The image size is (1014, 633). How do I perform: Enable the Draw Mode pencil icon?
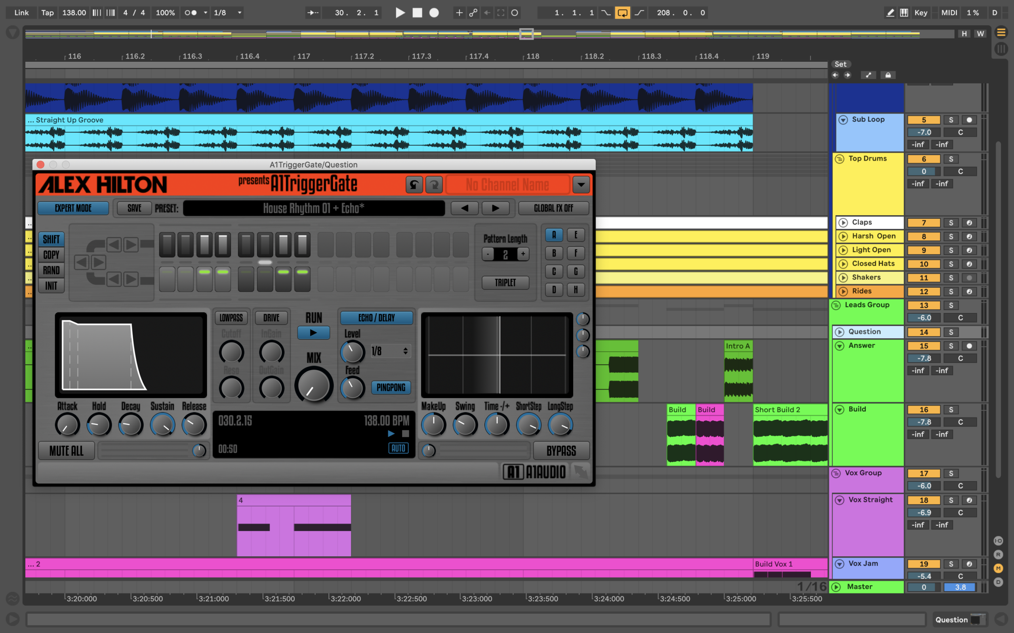890,13
